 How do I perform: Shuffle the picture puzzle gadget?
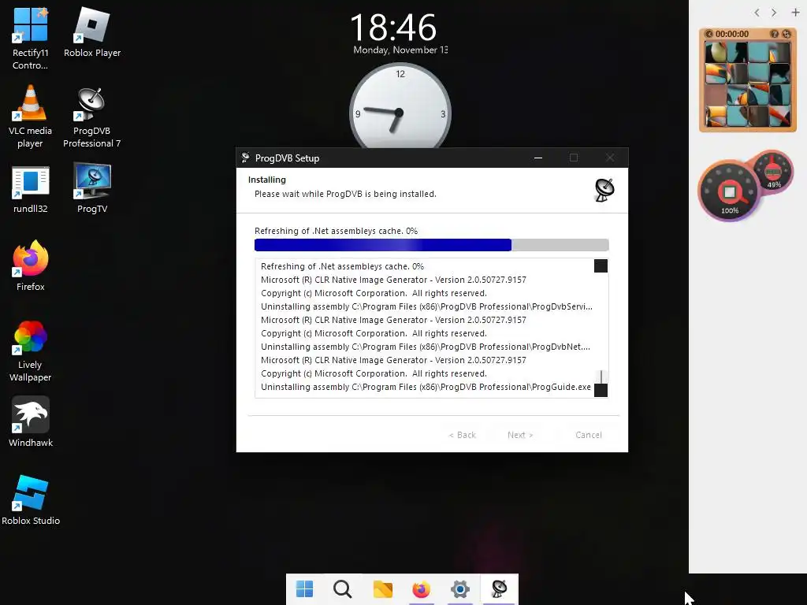click(786, 34)
